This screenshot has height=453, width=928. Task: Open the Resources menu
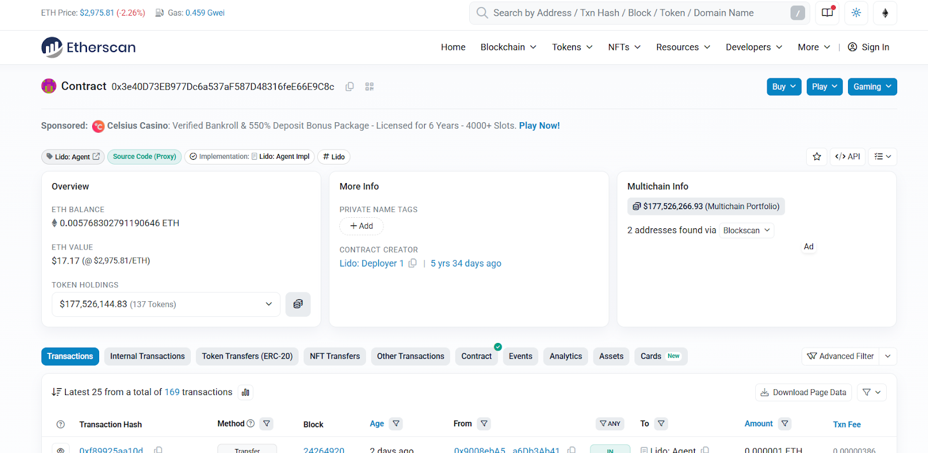point(683,47)
